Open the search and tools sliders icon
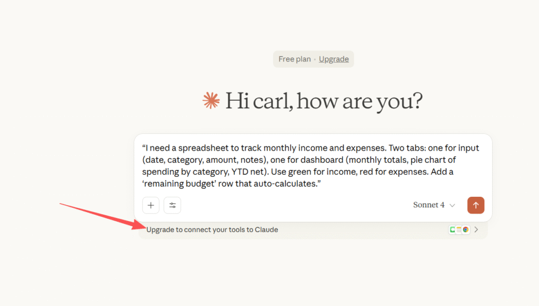Image resolution: width=539 pixels, height=306 pixels. coord(172,205)
